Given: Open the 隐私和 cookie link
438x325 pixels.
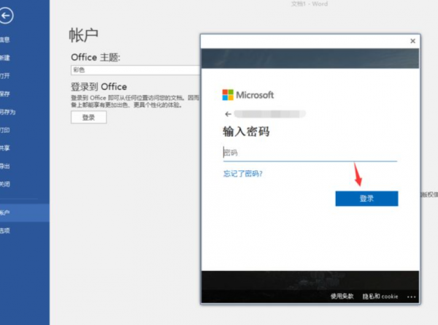Looking at the screenshot, I should 380,297.
